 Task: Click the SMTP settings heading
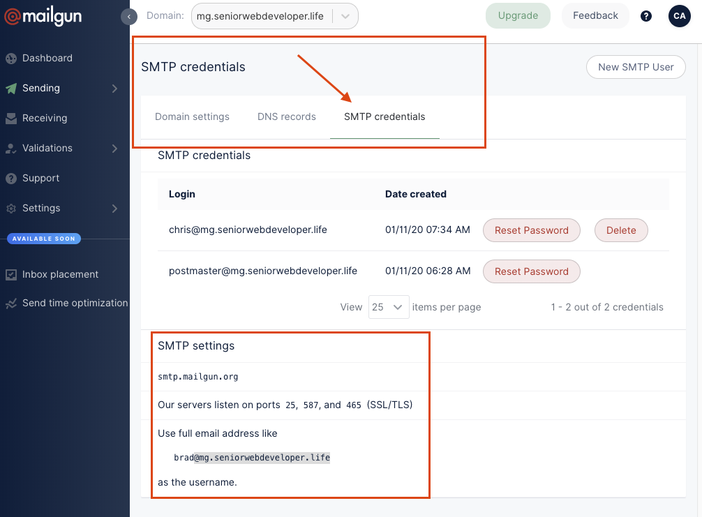pos(196,346)
